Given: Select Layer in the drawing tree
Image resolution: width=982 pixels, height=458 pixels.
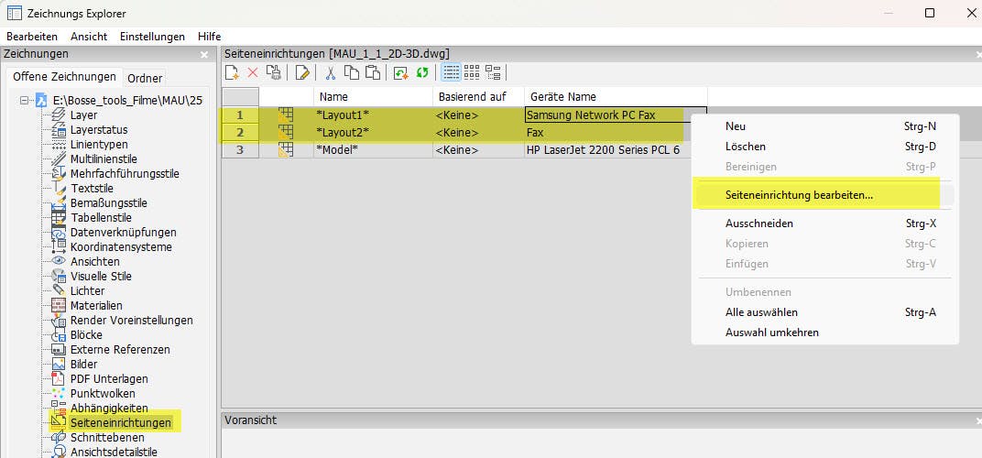Looking at the screenshot, I should pyautogui.click(x=83, y=115).
